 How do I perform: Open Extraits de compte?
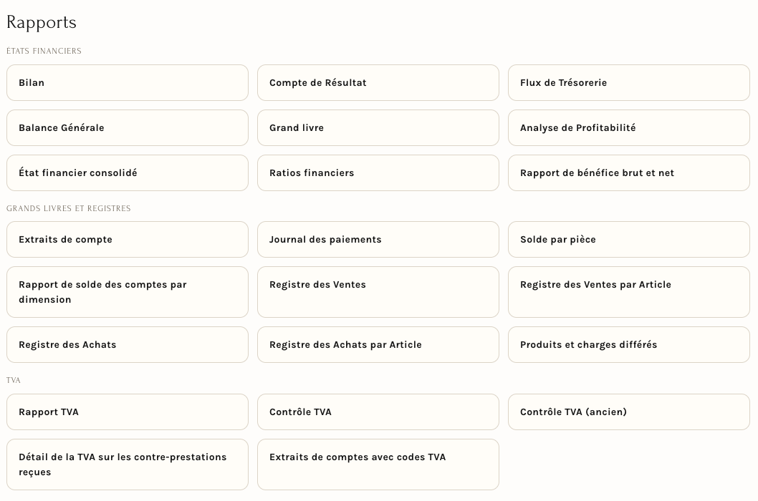point(127,240)
